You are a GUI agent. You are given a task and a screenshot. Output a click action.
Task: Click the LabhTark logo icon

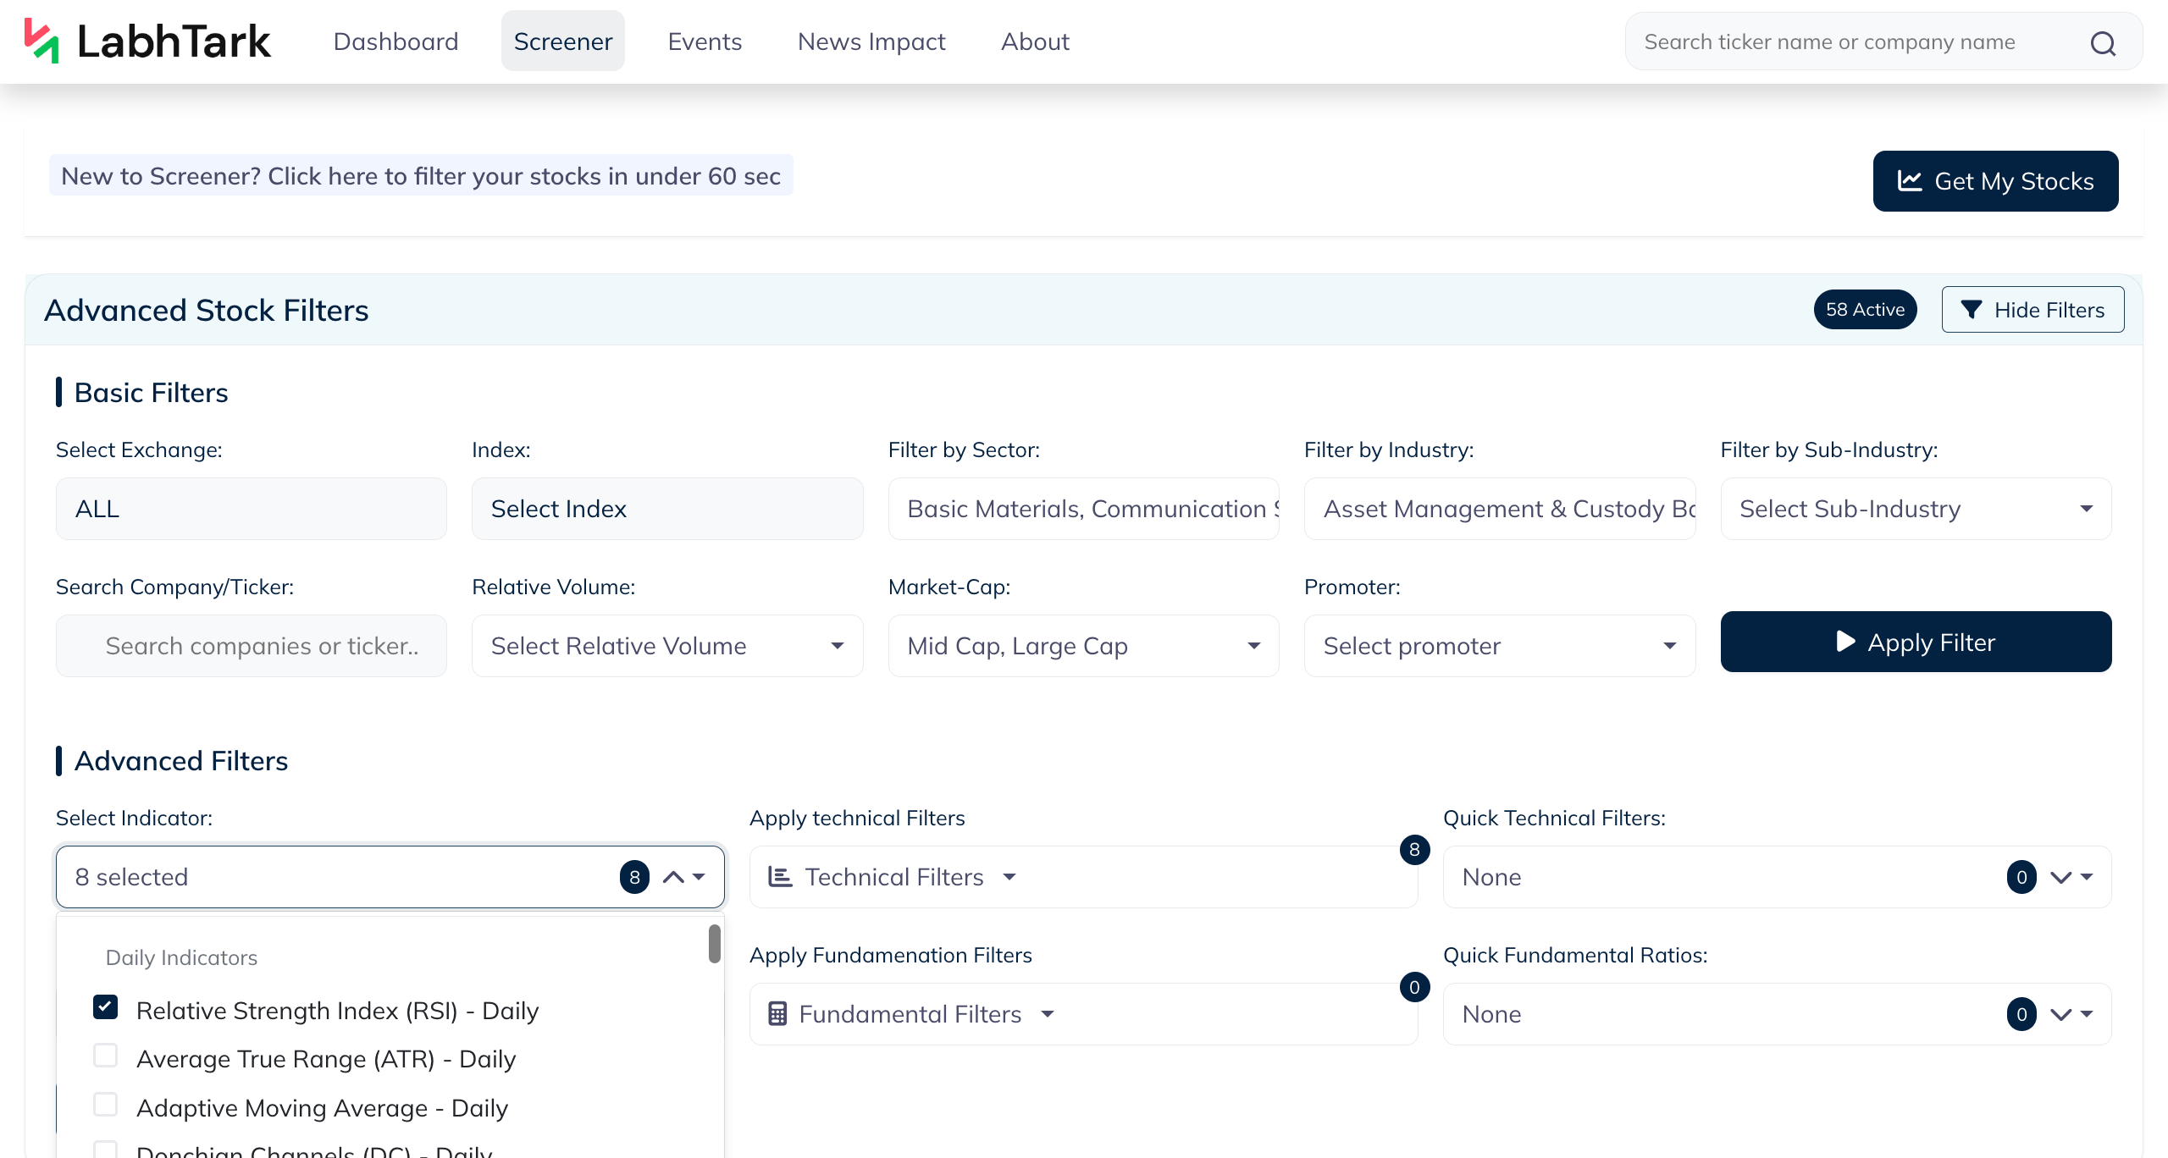pos(41,41)
